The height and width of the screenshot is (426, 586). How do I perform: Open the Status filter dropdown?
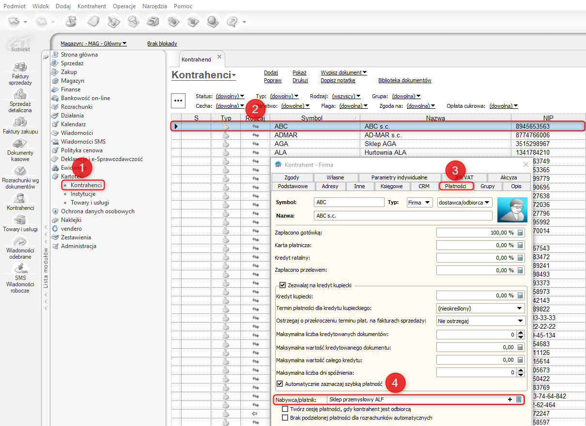pos(230,96)
